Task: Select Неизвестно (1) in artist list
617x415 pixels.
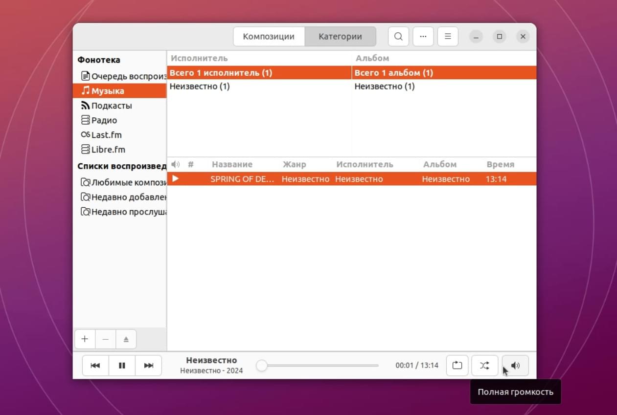Action: [259, 87]
